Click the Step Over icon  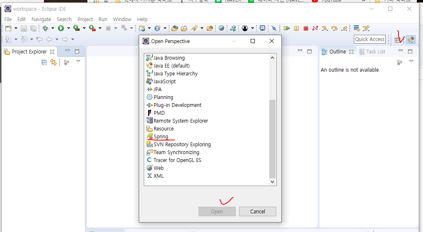334,28
